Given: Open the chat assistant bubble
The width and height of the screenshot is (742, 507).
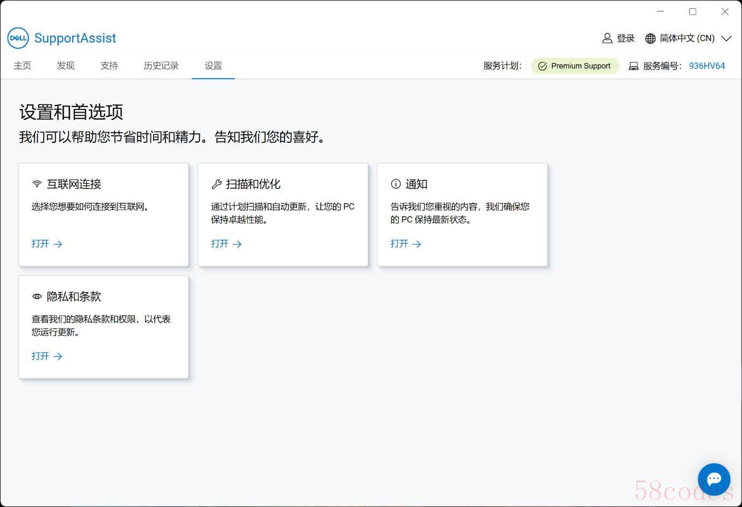Looking at the screenshot, I should (x=713, y=479).
